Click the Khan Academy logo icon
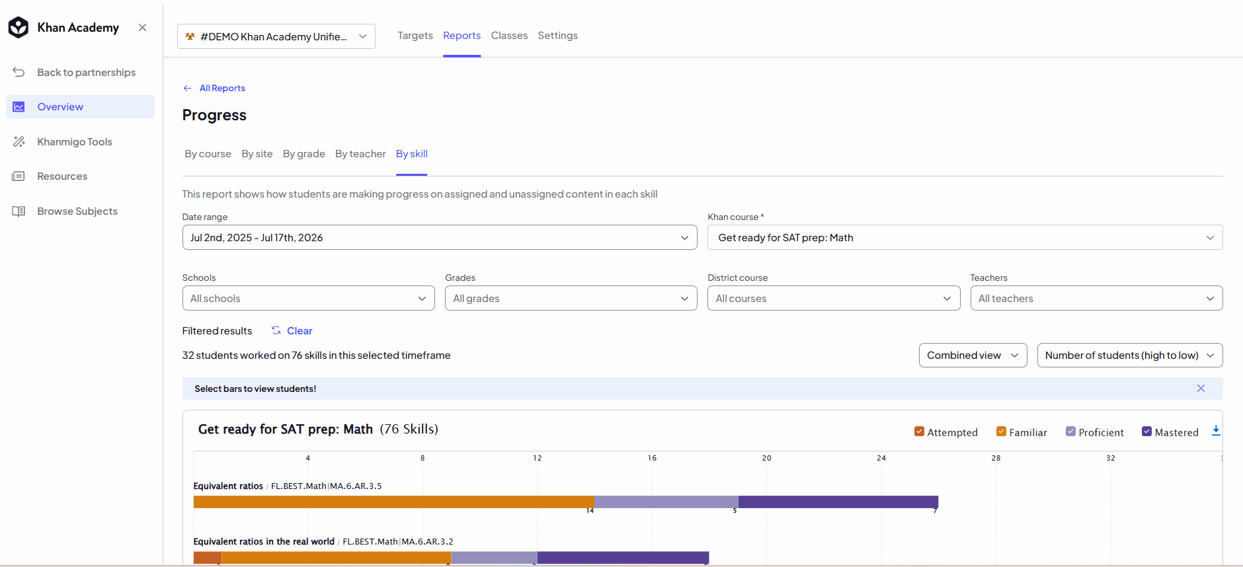Image resolution: width=1243 pixels, height=567 pixels. (19, 27)
